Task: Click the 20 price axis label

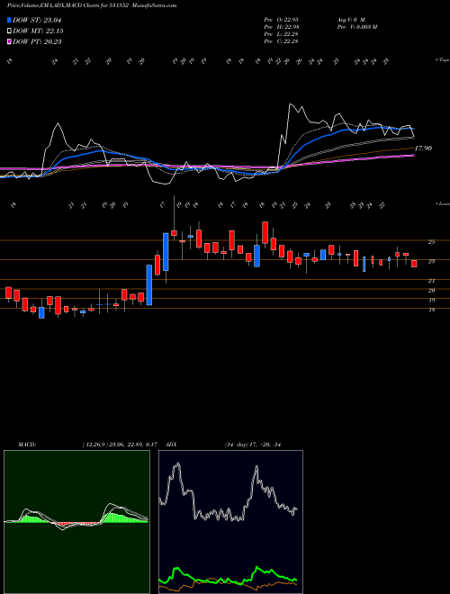Action: [431, 291]
